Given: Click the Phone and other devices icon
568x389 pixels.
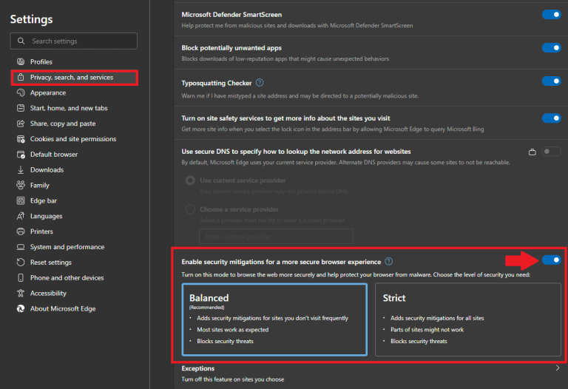Looking at the screenshot, I should [x=21, y=278].
